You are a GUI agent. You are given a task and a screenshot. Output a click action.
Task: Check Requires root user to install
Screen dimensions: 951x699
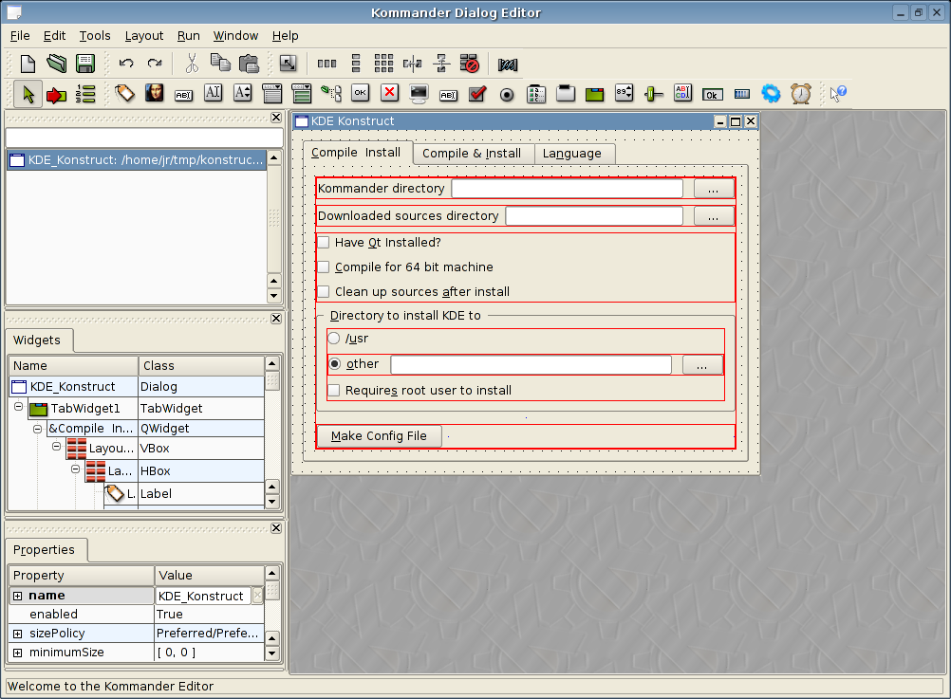point(333,391)
